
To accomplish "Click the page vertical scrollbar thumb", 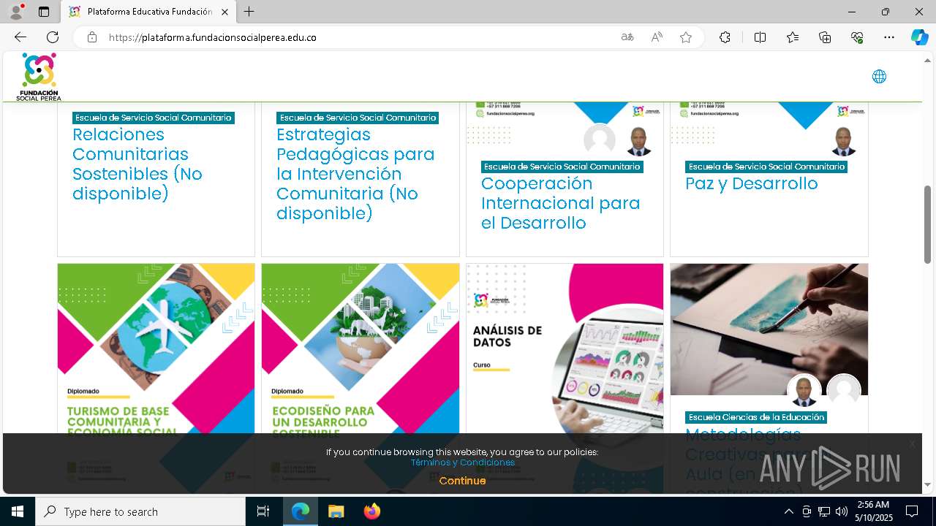I will (x=928, y=224).
